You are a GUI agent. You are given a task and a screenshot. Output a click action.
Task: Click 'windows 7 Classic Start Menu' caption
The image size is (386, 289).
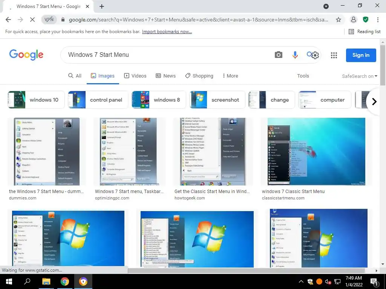(x=293, y=192)
